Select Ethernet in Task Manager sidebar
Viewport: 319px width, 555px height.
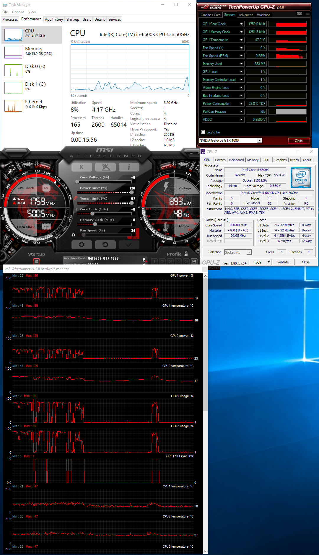point(32,106)
